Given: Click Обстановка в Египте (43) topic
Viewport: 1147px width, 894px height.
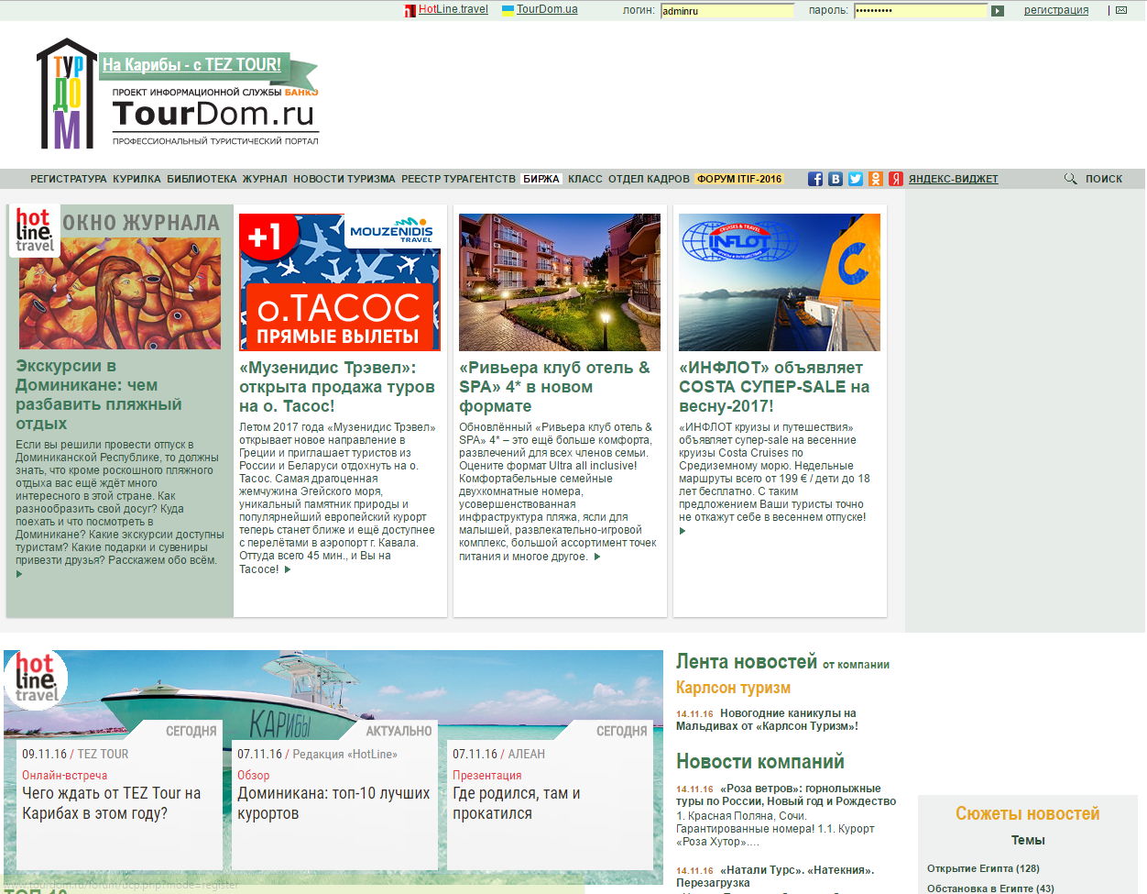Looking at the screenshot, I should (x=990, y=888).
